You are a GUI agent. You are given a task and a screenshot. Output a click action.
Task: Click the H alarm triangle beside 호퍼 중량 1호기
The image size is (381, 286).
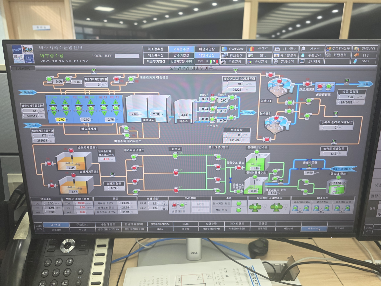164,204
